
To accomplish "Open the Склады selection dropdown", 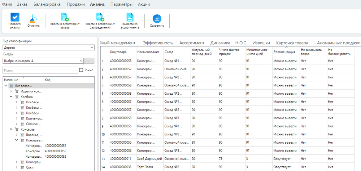I will coord(43,61).
